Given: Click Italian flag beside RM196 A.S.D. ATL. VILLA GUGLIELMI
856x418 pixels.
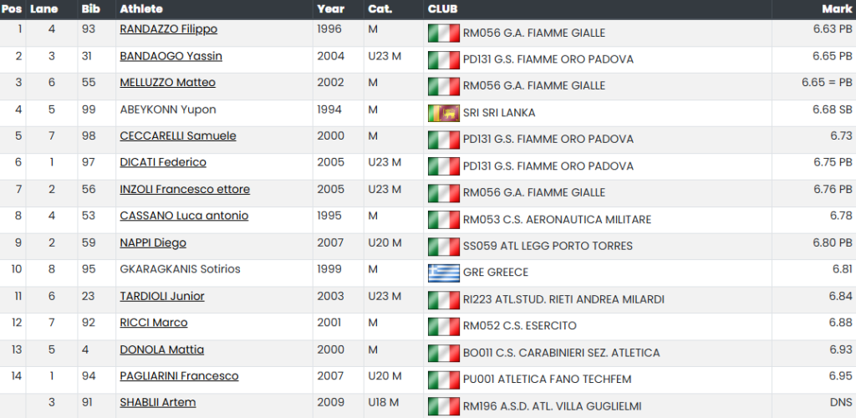Looking at the screenshot, I should tap(444, 406).
